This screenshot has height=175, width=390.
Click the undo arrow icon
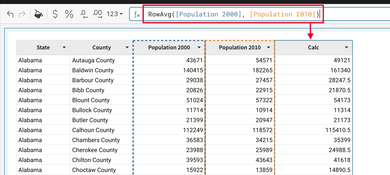10,14
